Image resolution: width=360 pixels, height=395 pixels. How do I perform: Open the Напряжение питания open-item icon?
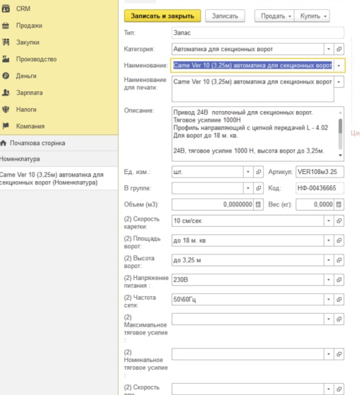(339, 280)
